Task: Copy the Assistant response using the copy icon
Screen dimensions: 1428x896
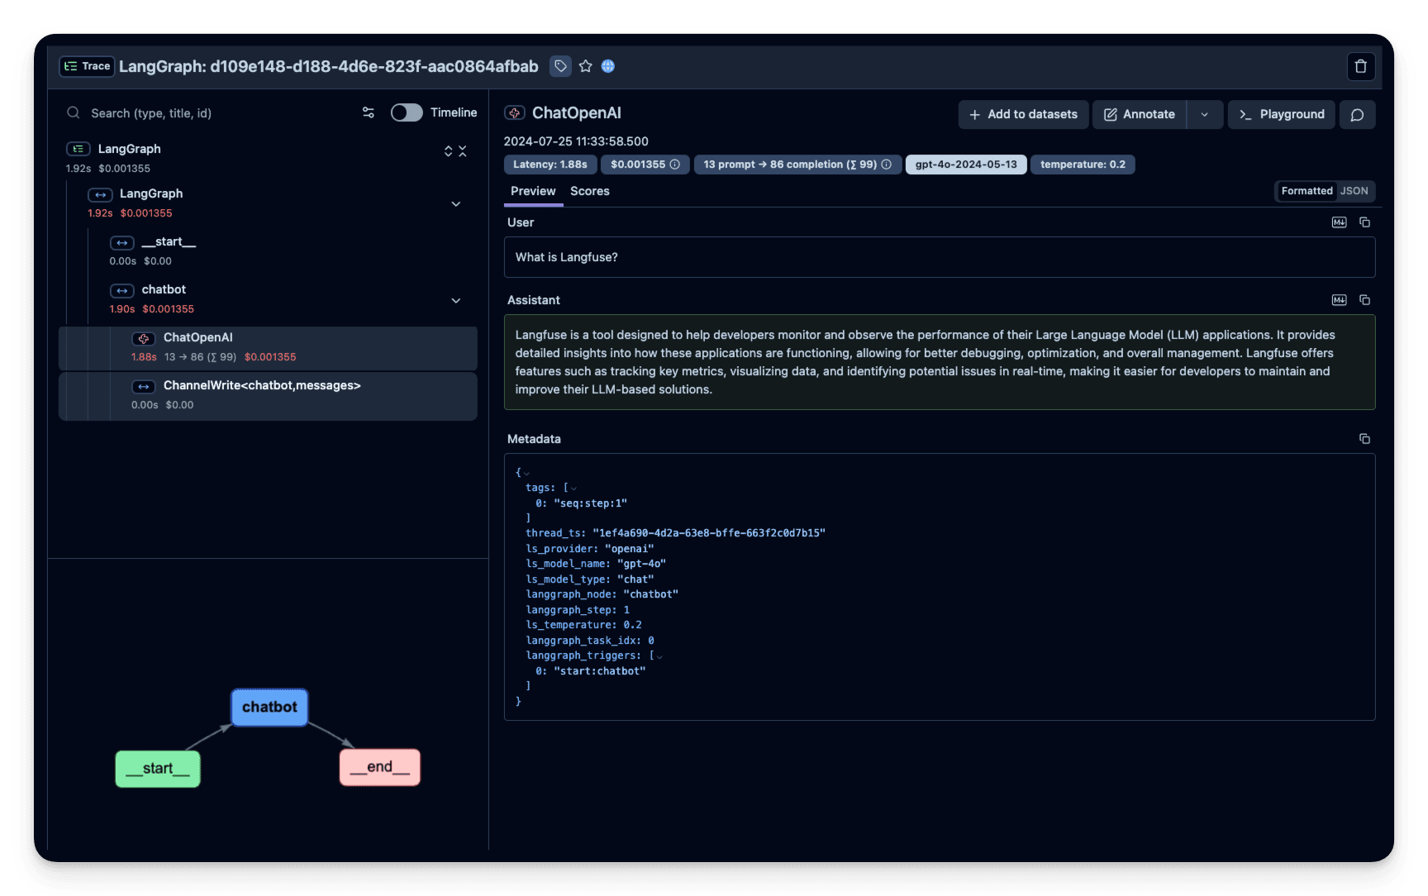Action: [x=1364, y=300]
